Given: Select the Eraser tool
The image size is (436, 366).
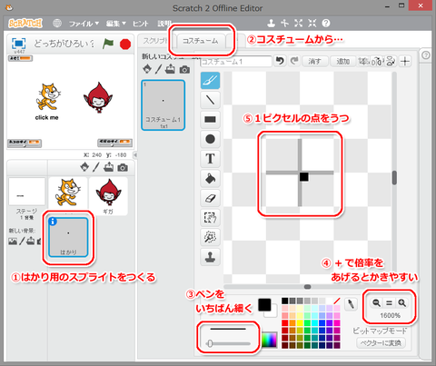Looking at the screenshot, I should pyautogui.click(x=210, y=198).
